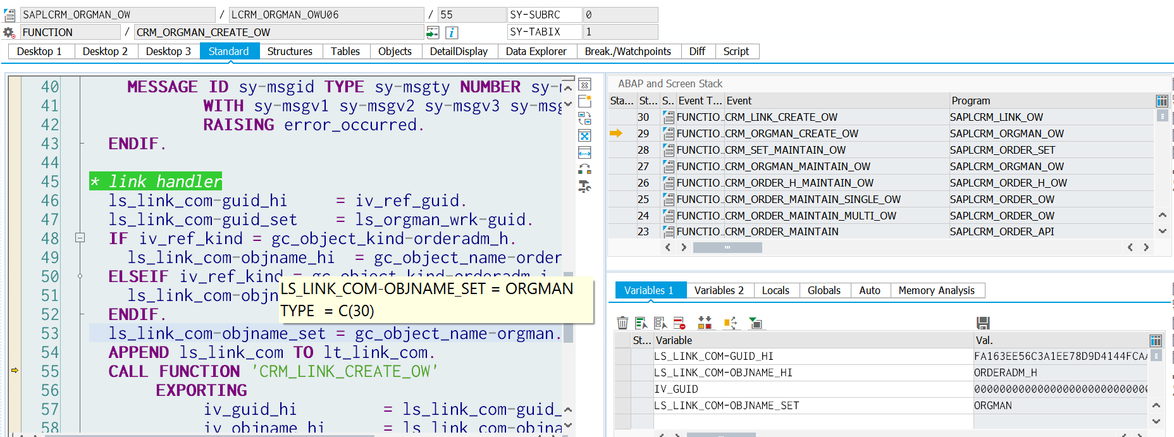Open the variables table layout settings icon
Screen dimensions: 1174x437
(x=1156, y=340)
